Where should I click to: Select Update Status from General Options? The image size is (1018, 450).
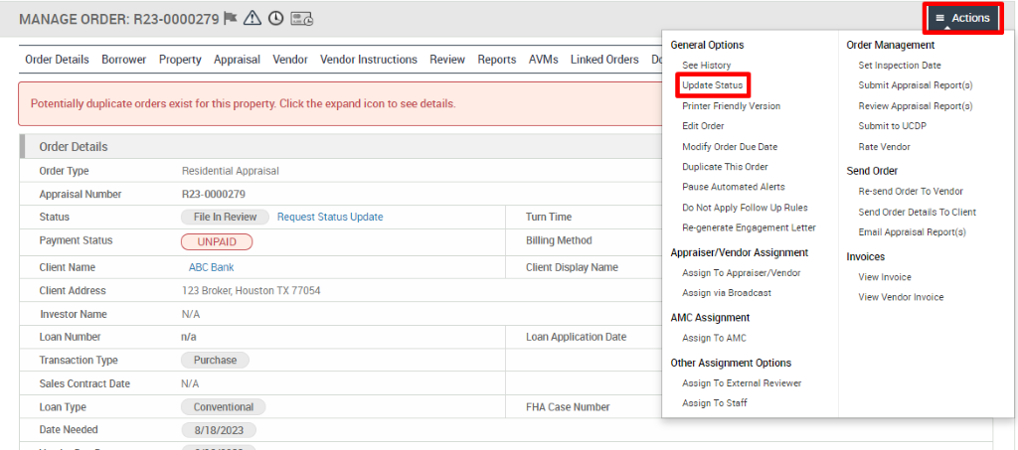(712, 85)
